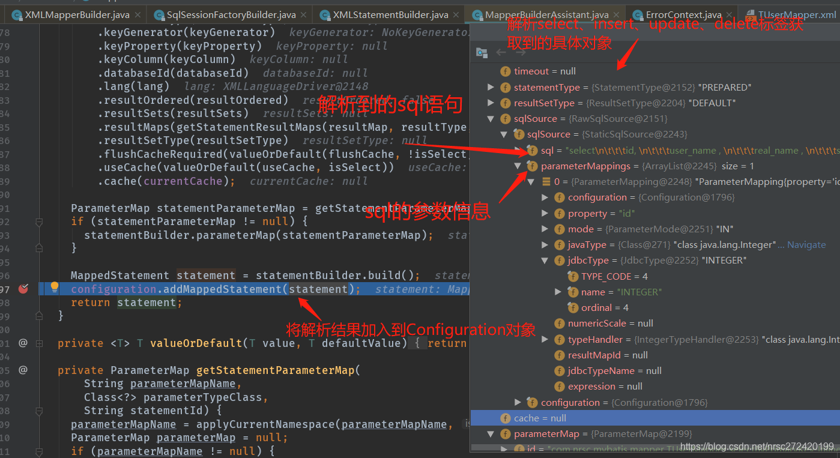
Task: Click field icon next to jdbcType
Action: point(560,260)
